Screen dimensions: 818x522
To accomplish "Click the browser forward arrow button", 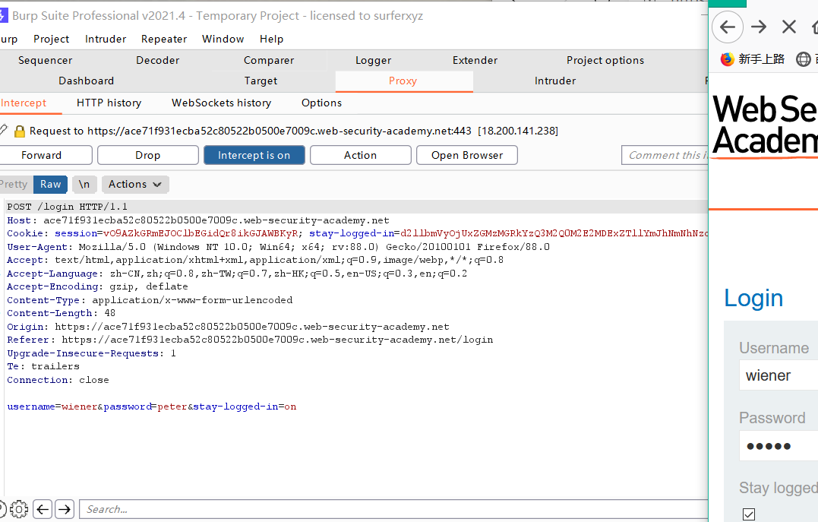I will tap(759, 27).
